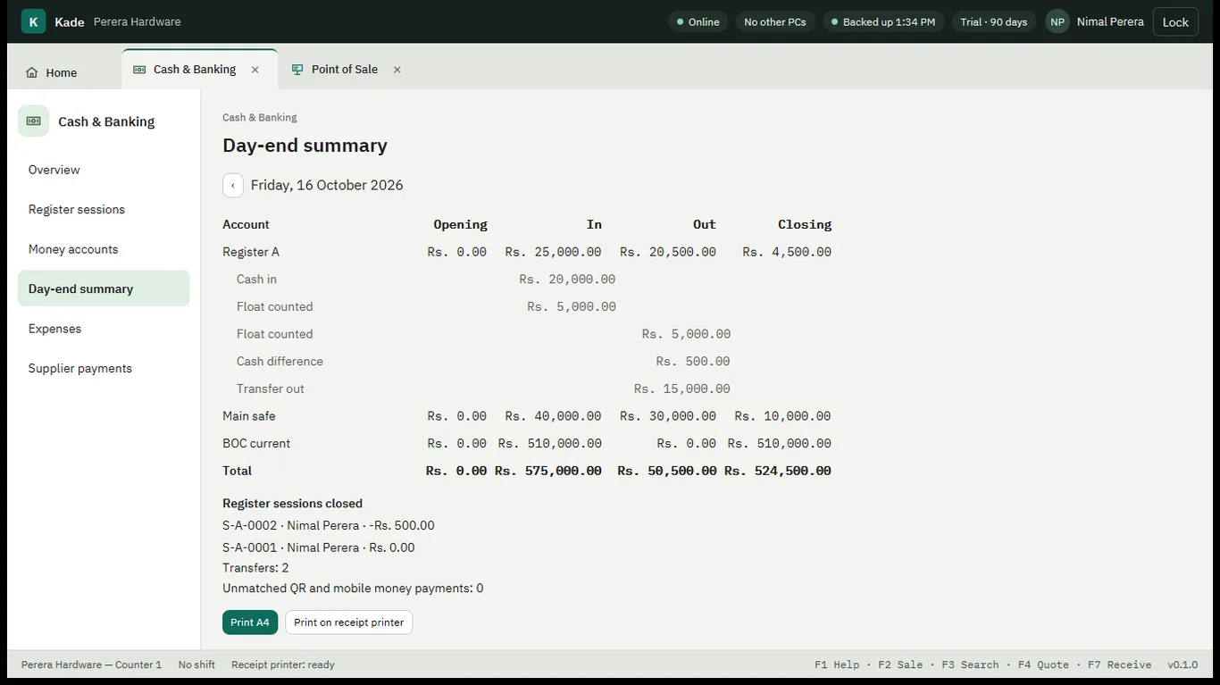1220x685 pixels.
Task: Click the Main safe account row
Action: pos(527,416)
